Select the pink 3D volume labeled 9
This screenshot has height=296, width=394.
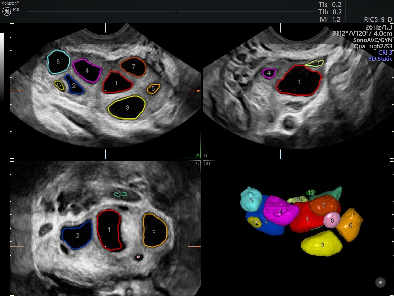332,220
